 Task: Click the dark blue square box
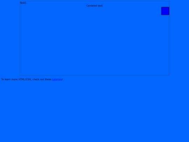(x=165, y=11)
